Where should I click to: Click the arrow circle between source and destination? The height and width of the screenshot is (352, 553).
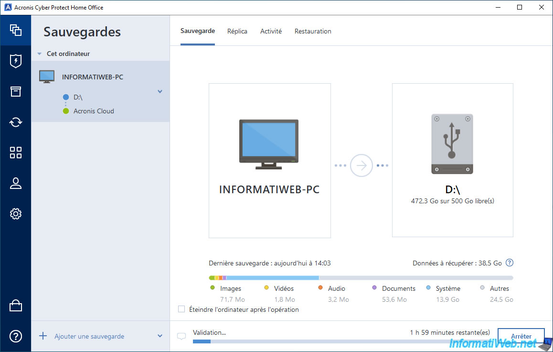361,165
